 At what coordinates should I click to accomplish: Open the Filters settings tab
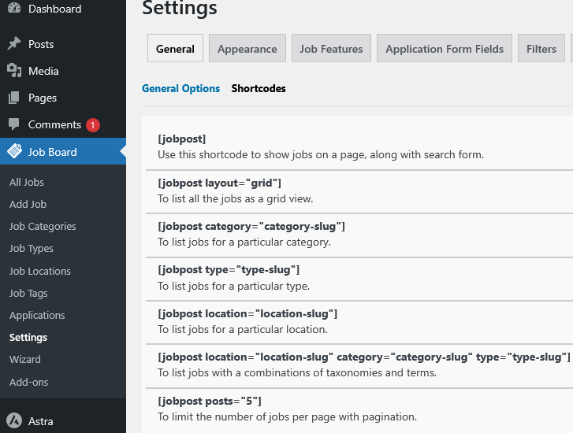[541, 49]
